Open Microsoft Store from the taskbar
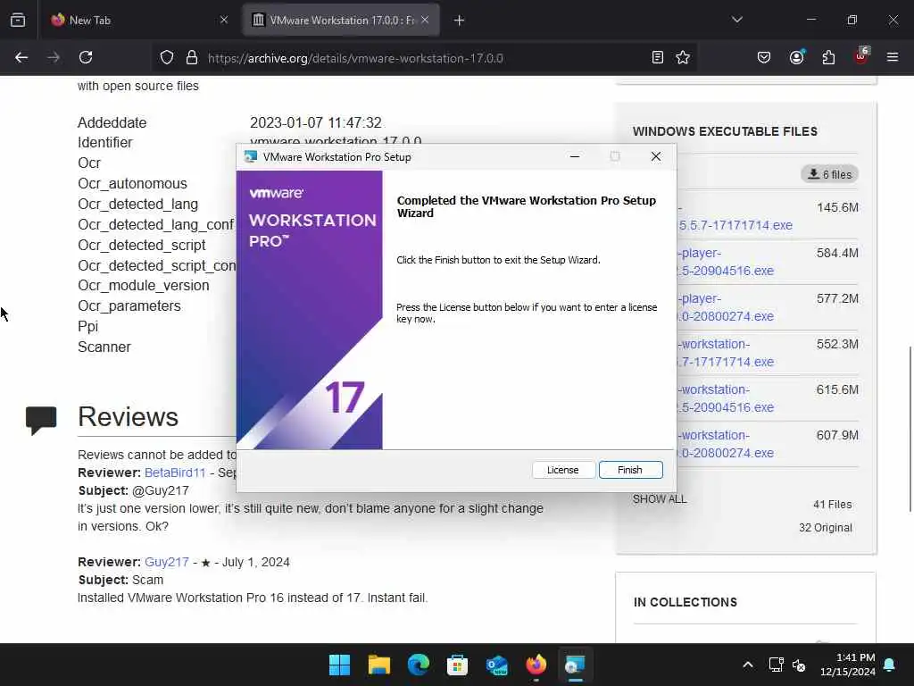Image resolution: width=914 pixels, height=686 pixels. click(x=458, y=665)
